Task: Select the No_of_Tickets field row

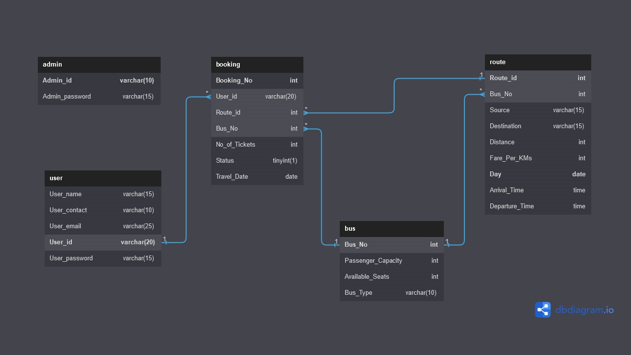Action: click(x=257, y=145)
